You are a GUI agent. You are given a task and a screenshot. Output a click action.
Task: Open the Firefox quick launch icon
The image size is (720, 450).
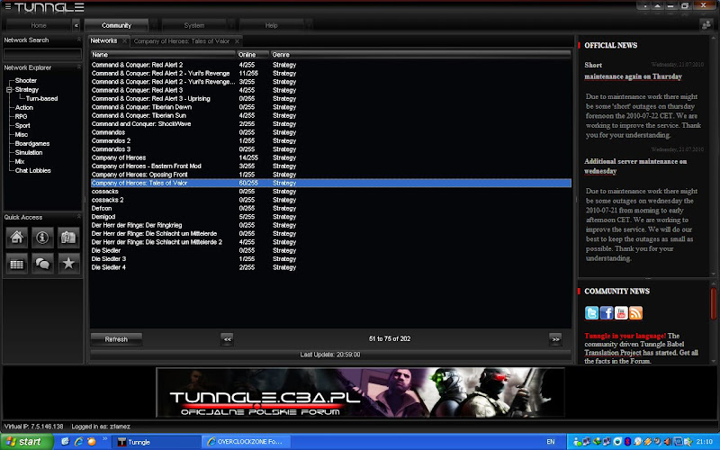[92, 441]
